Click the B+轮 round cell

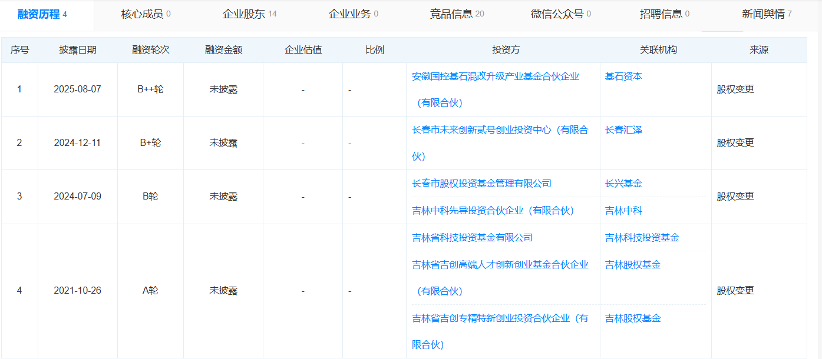(x=150, y=143)
